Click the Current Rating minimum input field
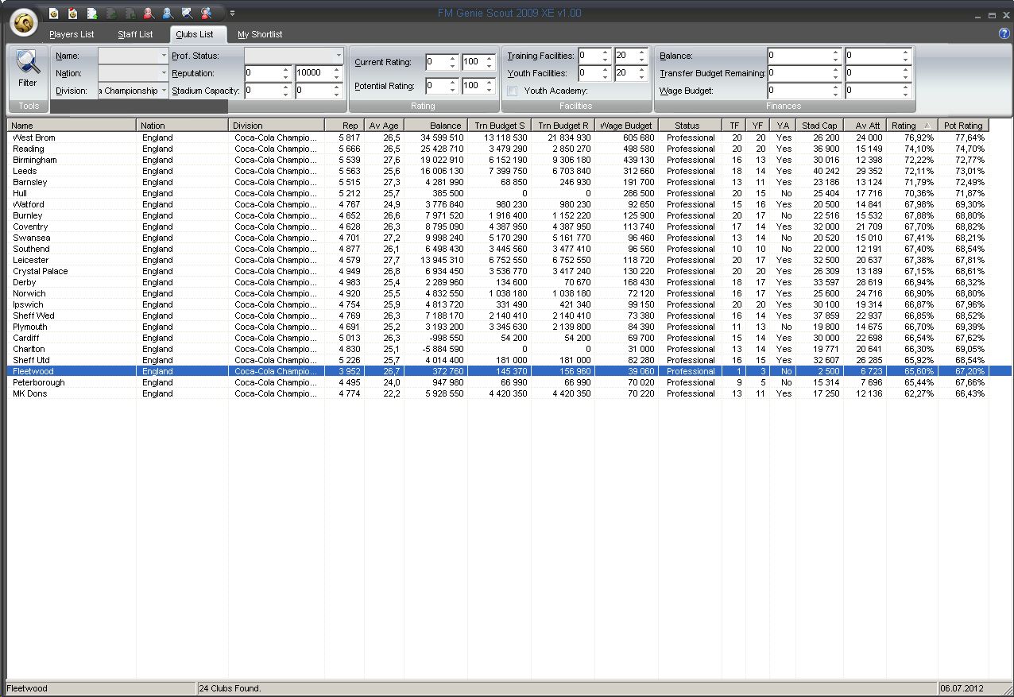The height and width of the screenshot is (697, 1014). pos(436,62)
